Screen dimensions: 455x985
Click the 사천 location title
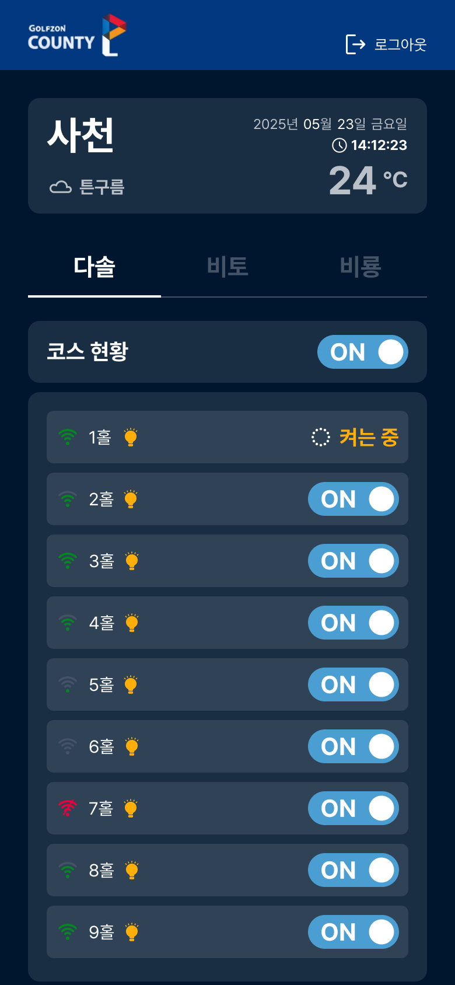80,135
